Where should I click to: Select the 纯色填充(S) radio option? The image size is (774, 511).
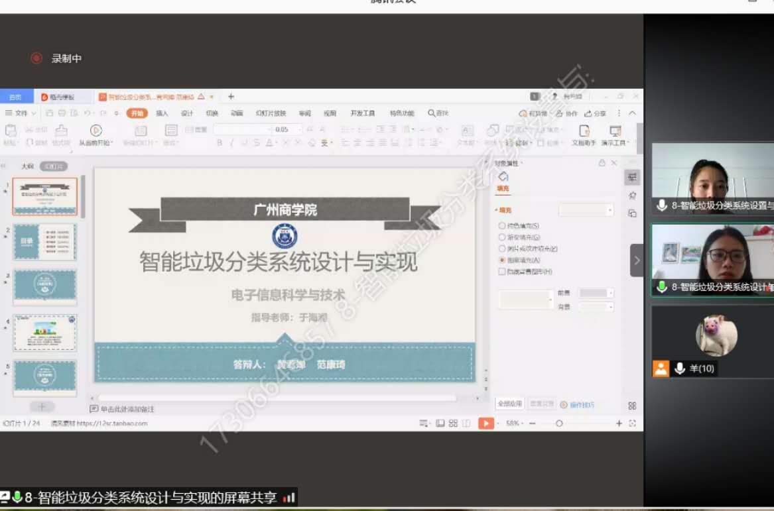[502, 226]
